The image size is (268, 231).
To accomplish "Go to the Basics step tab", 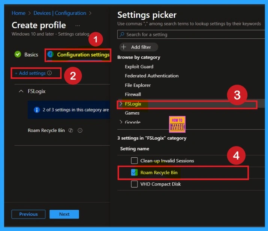I will click(x=31, y=54).
